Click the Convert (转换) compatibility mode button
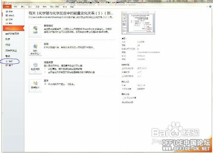 [35, 31]
